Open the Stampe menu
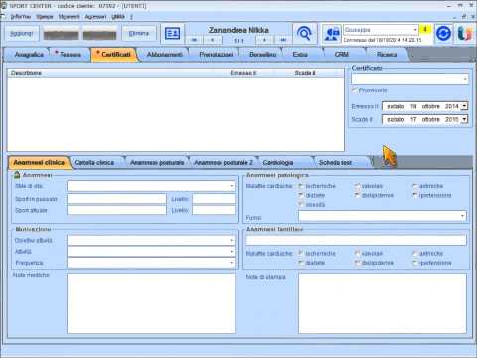Image resolution: width=477 pixels, height=358 pixels. click(x=45, y=16)
